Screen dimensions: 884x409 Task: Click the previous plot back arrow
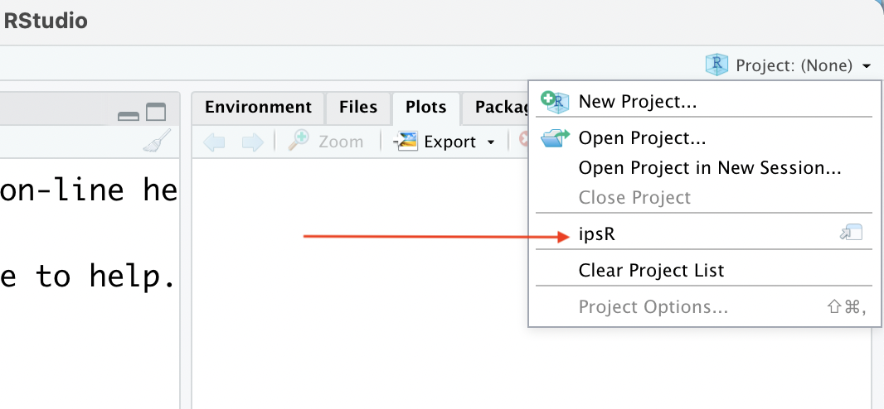(x=214, y=142)
